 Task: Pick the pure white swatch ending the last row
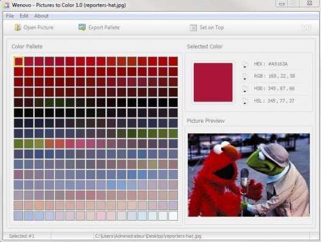pyautogui.click(x=173, y=216)
